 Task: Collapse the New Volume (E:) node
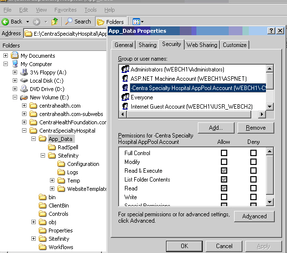point(15,97)
